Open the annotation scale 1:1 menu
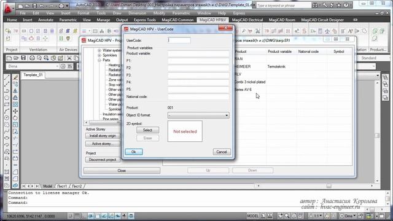393x221 pixels. [316, 216]
